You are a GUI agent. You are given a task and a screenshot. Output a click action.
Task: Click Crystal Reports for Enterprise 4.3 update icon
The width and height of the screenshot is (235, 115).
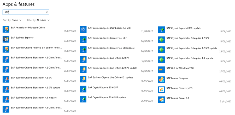click(x=161, y=60)
